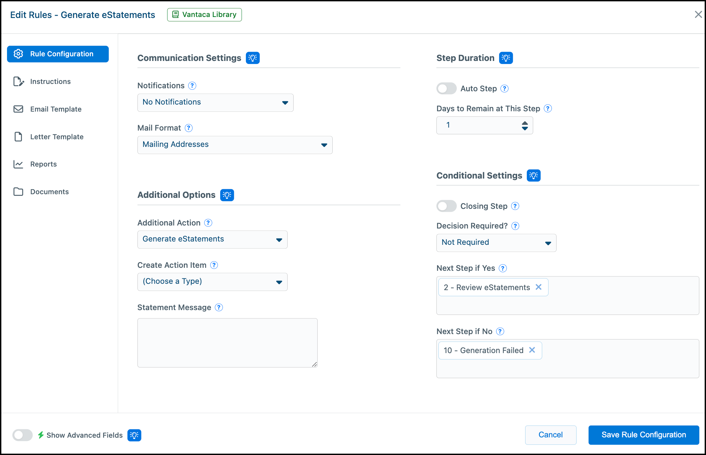Viewport: 706px width, 455px height.
Task: Open the Next Step if Yes help icon
Action: pos(503,268)
